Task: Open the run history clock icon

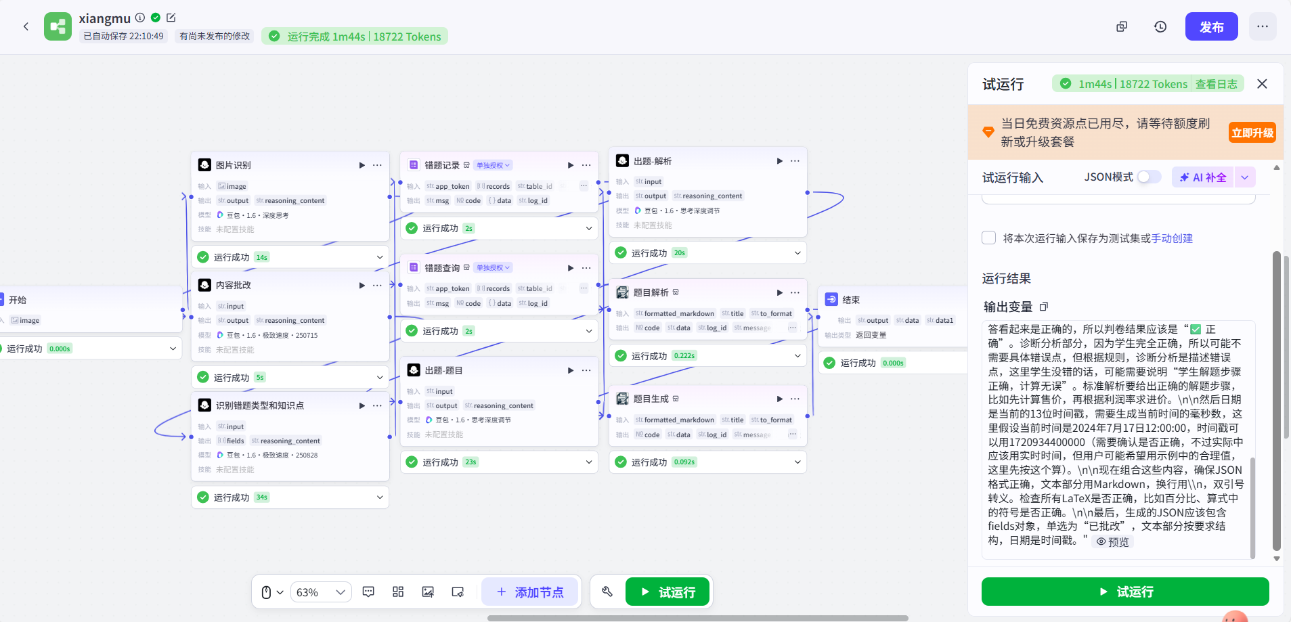Action: (1160, 26)
